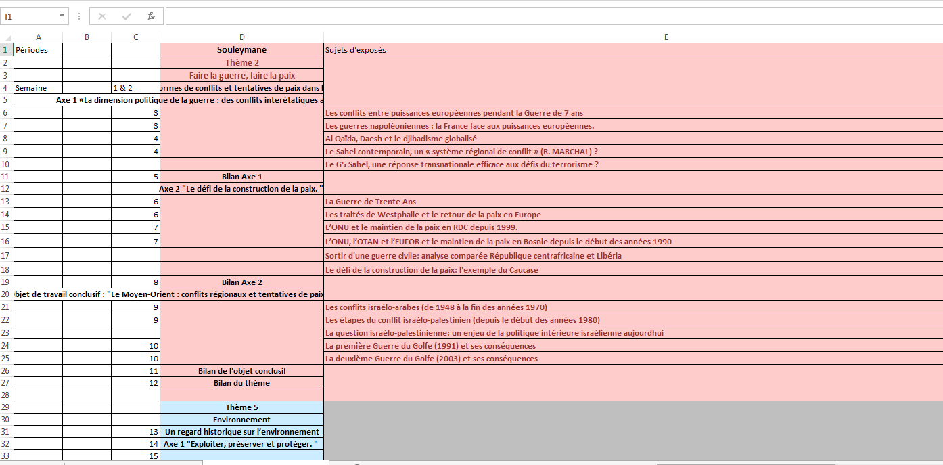Click the Select All corner triangle
Viewport: 943px width, 465px height.
tap(7, 37)
